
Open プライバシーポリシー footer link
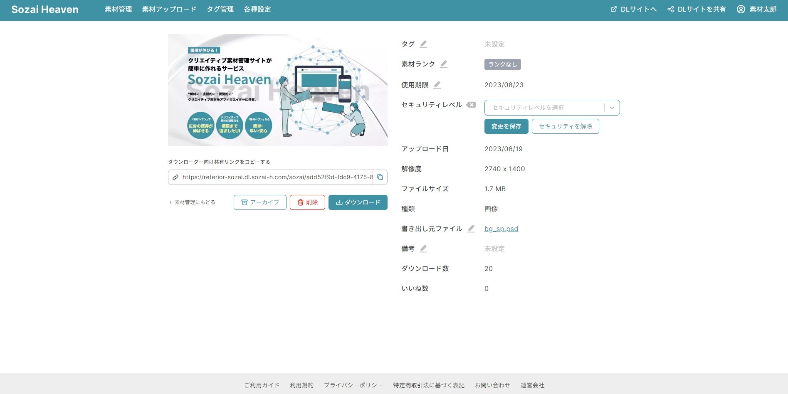tap(353, 385)
